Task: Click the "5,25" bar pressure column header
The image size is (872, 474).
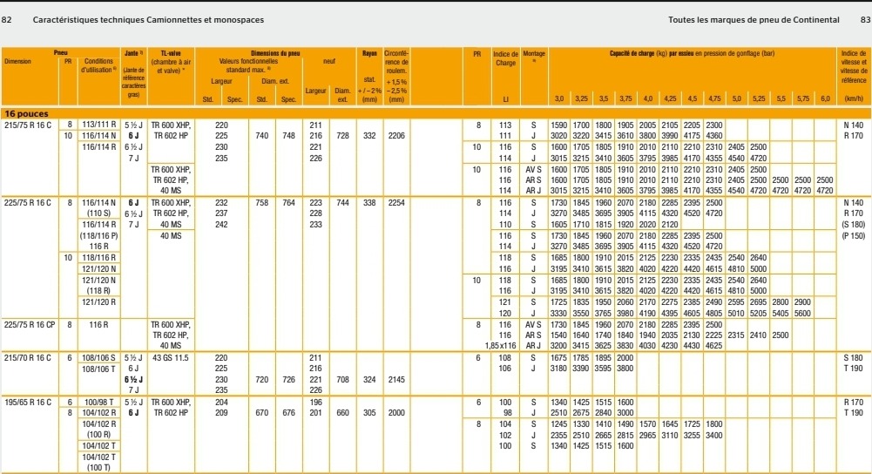Action: [x=759, y=99]
